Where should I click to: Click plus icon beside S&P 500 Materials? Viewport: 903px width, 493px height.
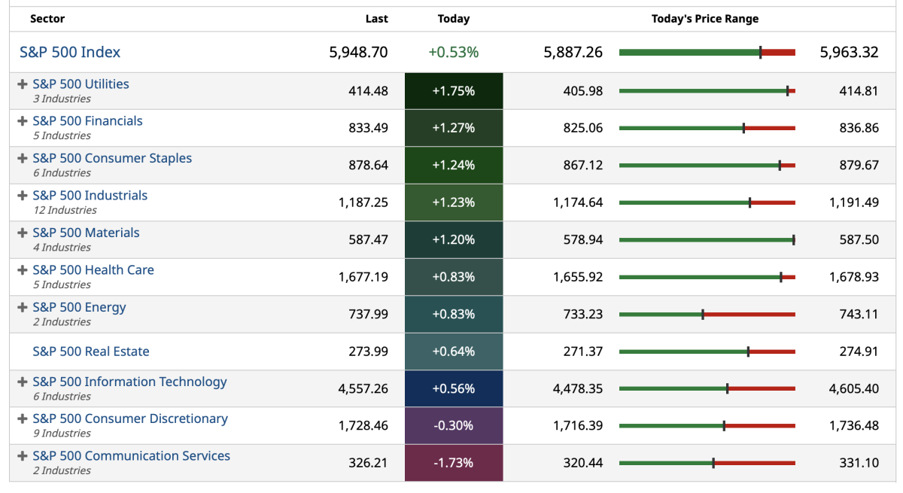point(23,233)
